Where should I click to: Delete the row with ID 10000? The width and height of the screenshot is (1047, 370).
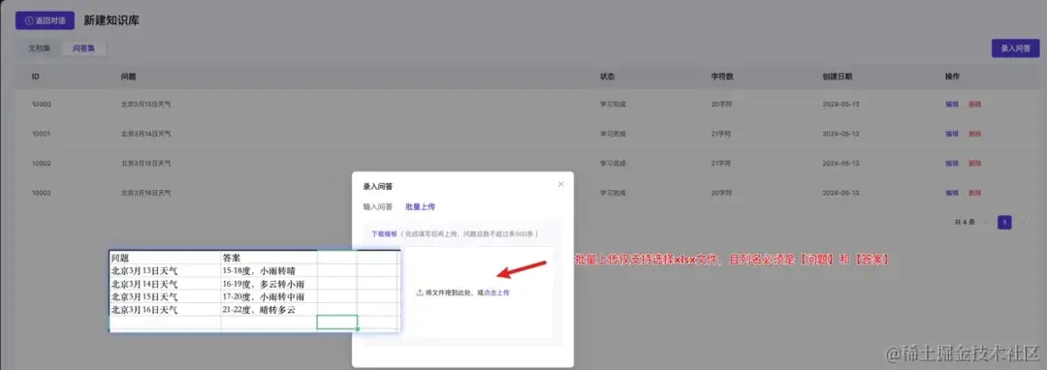click(975, 105)
